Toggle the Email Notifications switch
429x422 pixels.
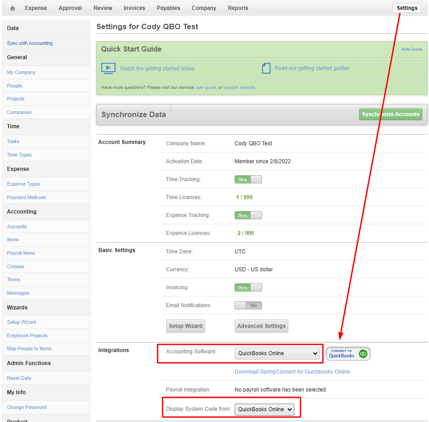(248, 305)
